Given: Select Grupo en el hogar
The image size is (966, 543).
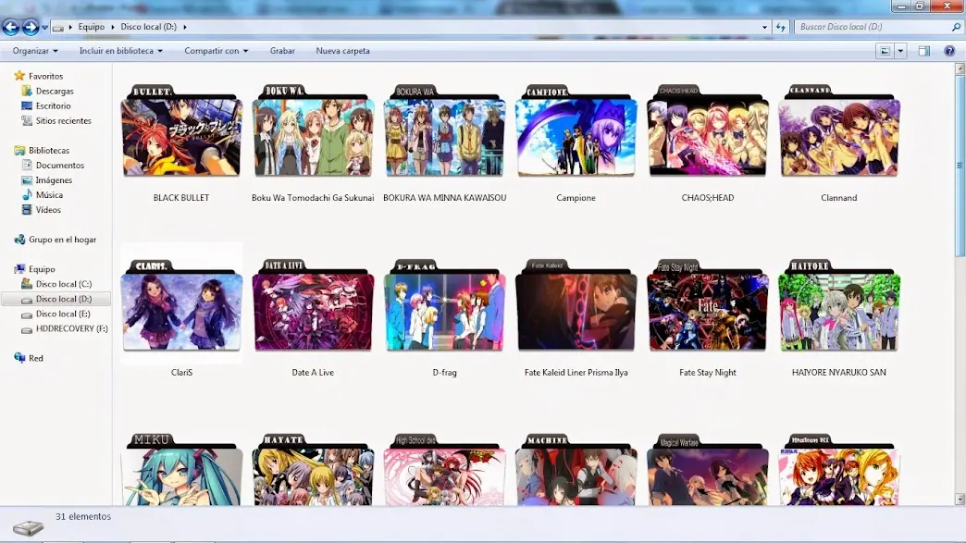Looking at the screenshot, I should [x=62, y=240].
